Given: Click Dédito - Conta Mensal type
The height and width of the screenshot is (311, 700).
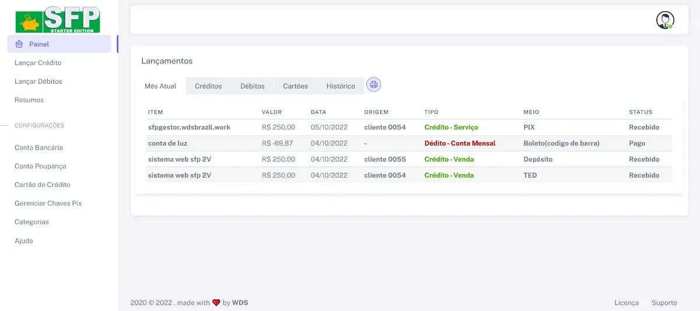Looking at the screenshot, I should click(460, 143).
